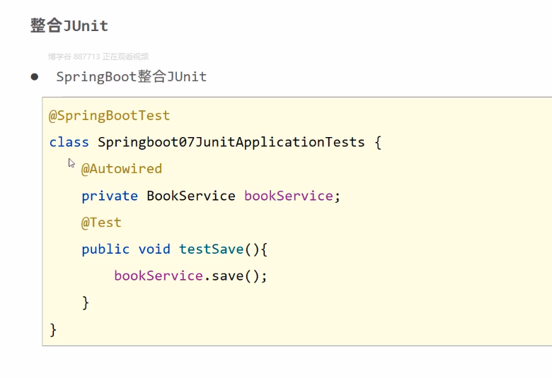
Task: Click the @SpringBootTest annotation
Action: 110,116
